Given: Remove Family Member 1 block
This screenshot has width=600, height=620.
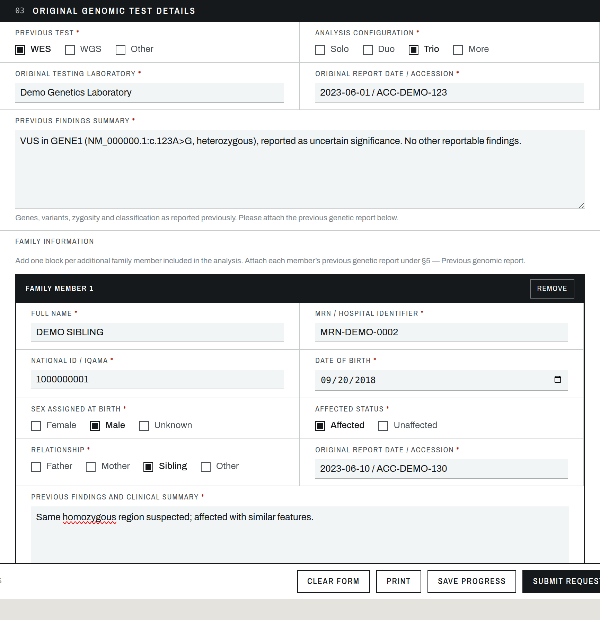Looking at the screenshot, I should point(552,289).
